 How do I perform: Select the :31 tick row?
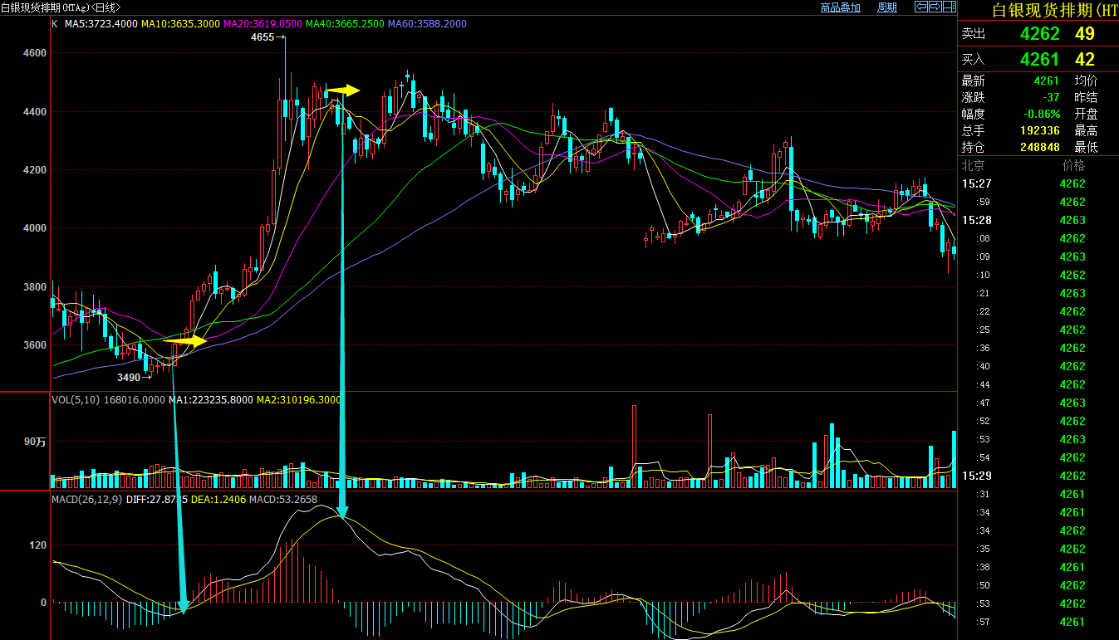(1038, 494)
